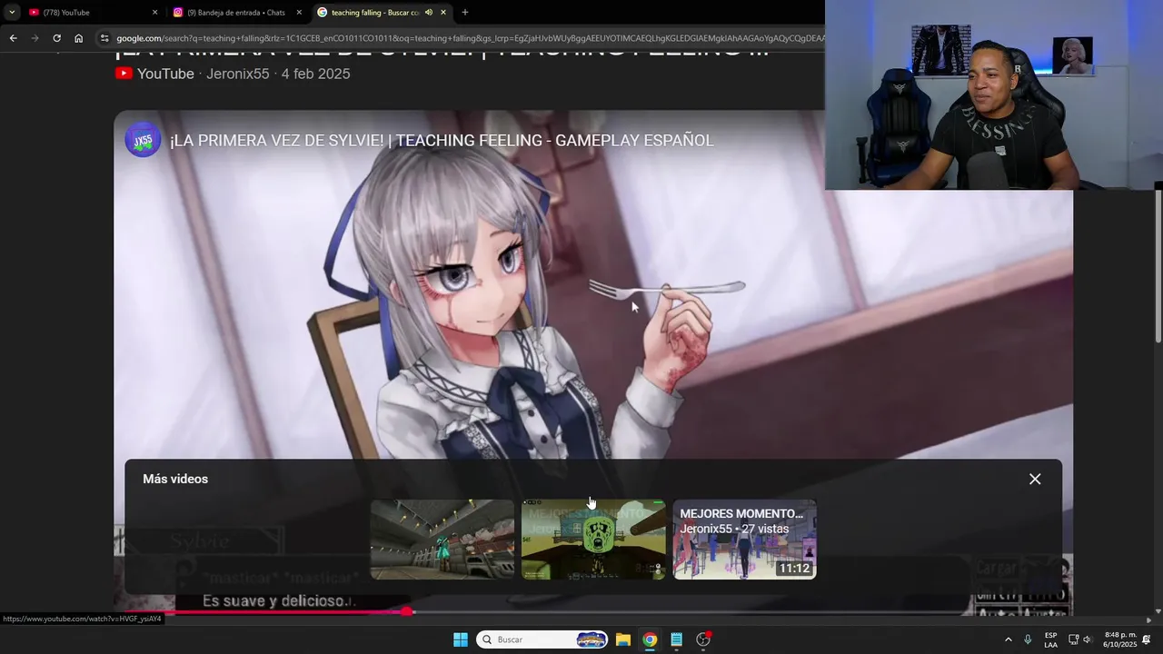This screenshot has height=654, width=1163.
Task: Open the 8:48 p. m. clock and calendar
Action: click(1119, 639)
